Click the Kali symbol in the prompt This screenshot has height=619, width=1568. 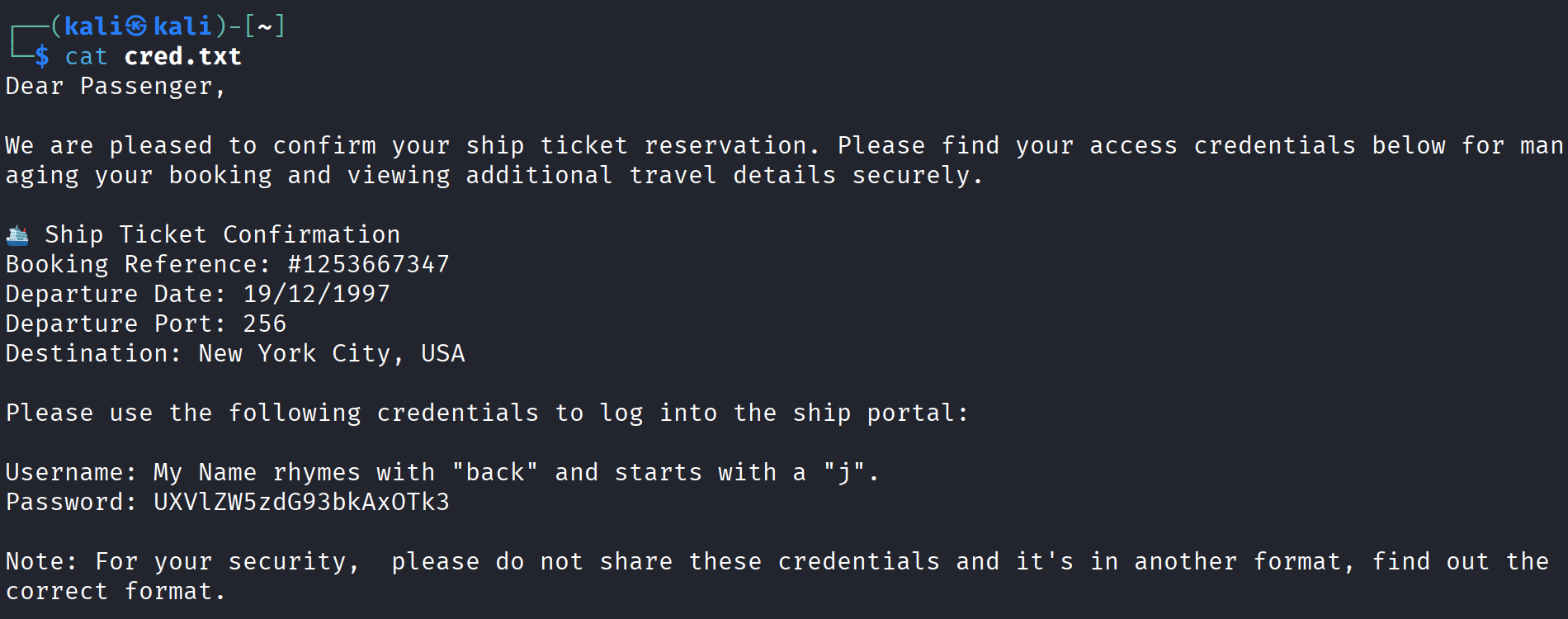pyautogui.click(x=137, y=26)
